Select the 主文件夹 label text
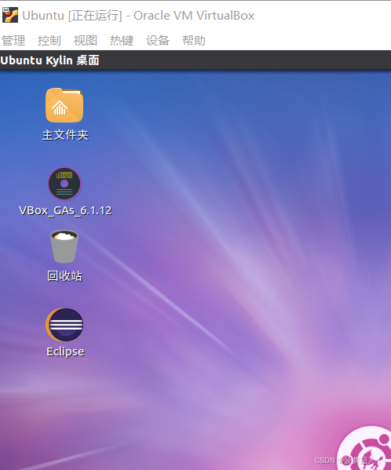Viewport: 391px width, 470px height. pos(65,135)
